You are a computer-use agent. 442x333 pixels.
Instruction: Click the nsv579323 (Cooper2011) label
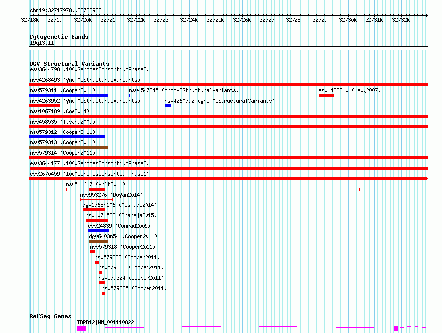click(x=131, y=267)
